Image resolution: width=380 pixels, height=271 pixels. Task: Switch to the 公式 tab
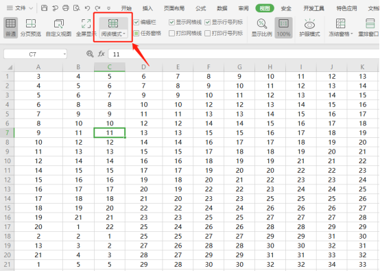[201, 8]
